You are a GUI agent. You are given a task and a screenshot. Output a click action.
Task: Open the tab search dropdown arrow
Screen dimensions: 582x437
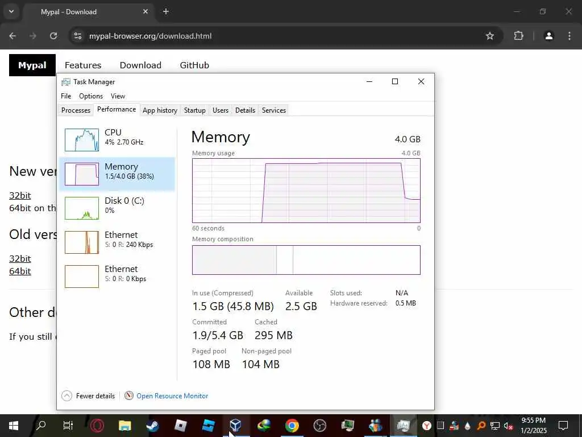pyautogui.click(x=11, y=11)
